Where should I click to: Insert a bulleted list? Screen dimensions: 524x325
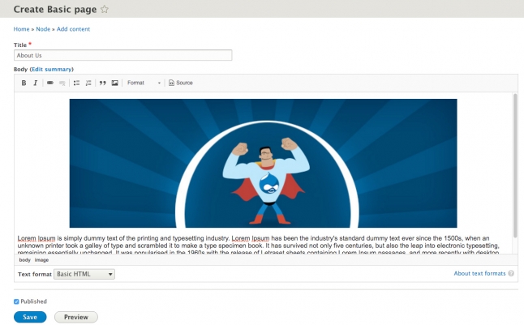click(76, 83)
